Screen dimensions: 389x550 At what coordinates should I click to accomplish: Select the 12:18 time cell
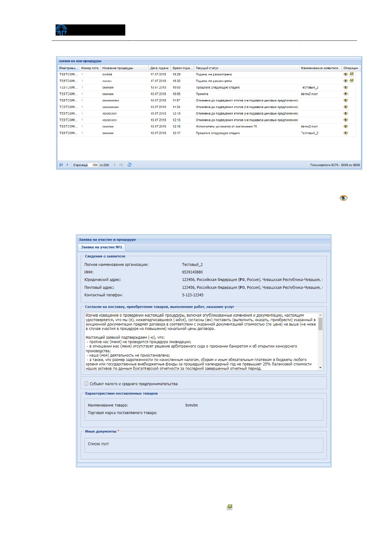click(x=176, y=127)
